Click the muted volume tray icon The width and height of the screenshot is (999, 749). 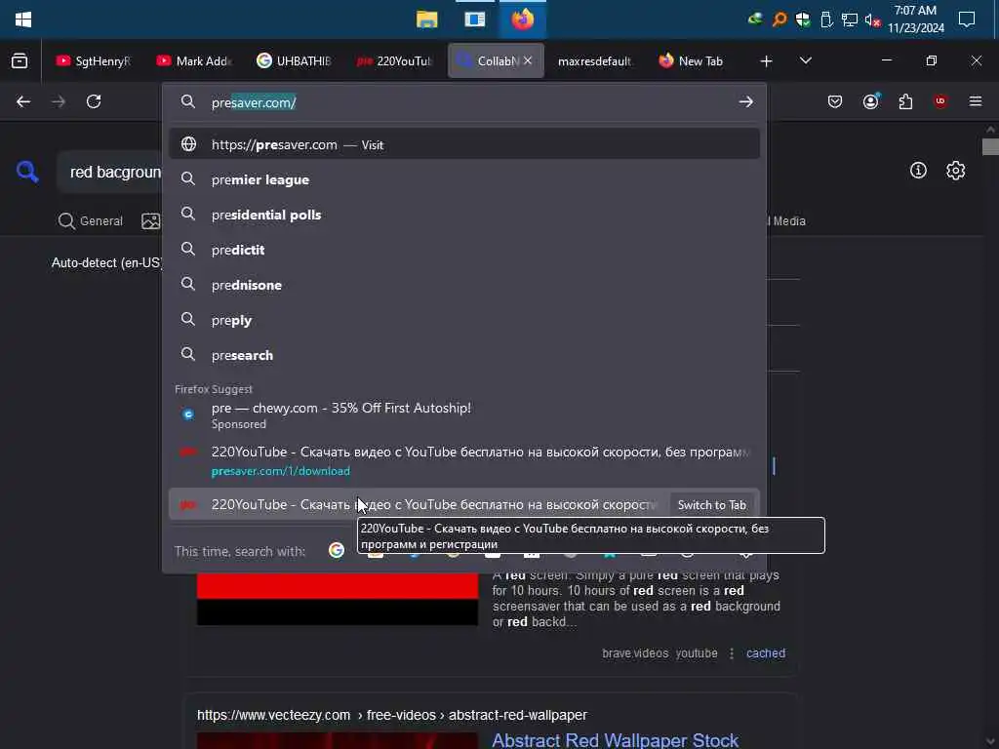pos(872,20)
